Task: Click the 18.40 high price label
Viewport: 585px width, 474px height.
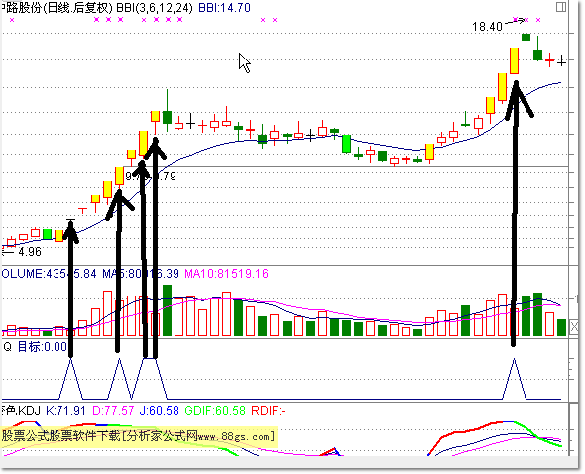Action: tap(487, 27)
